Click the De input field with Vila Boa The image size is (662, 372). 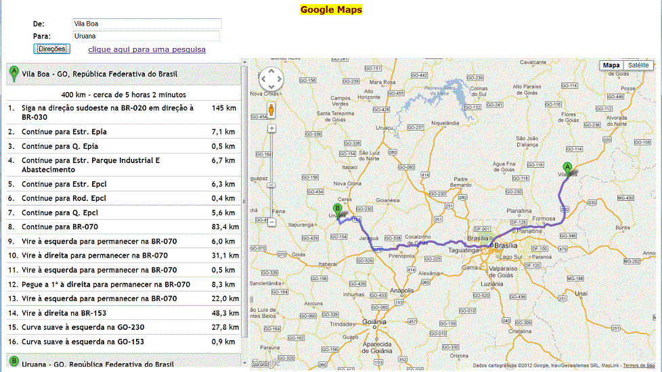[147, 24]
